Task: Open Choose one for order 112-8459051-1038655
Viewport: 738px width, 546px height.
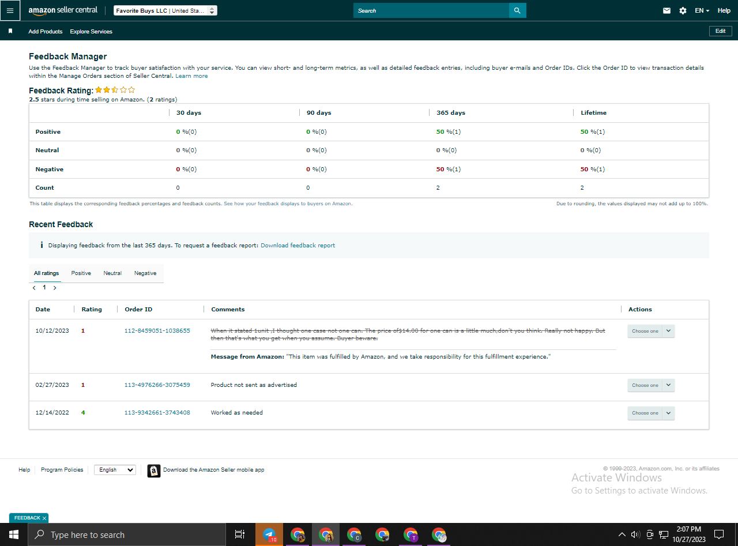Action: [651, 331]
